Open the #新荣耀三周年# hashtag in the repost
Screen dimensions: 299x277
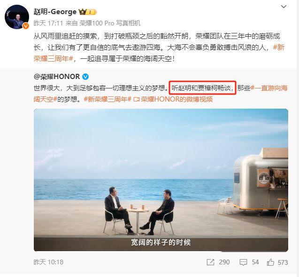click(107, 99)
